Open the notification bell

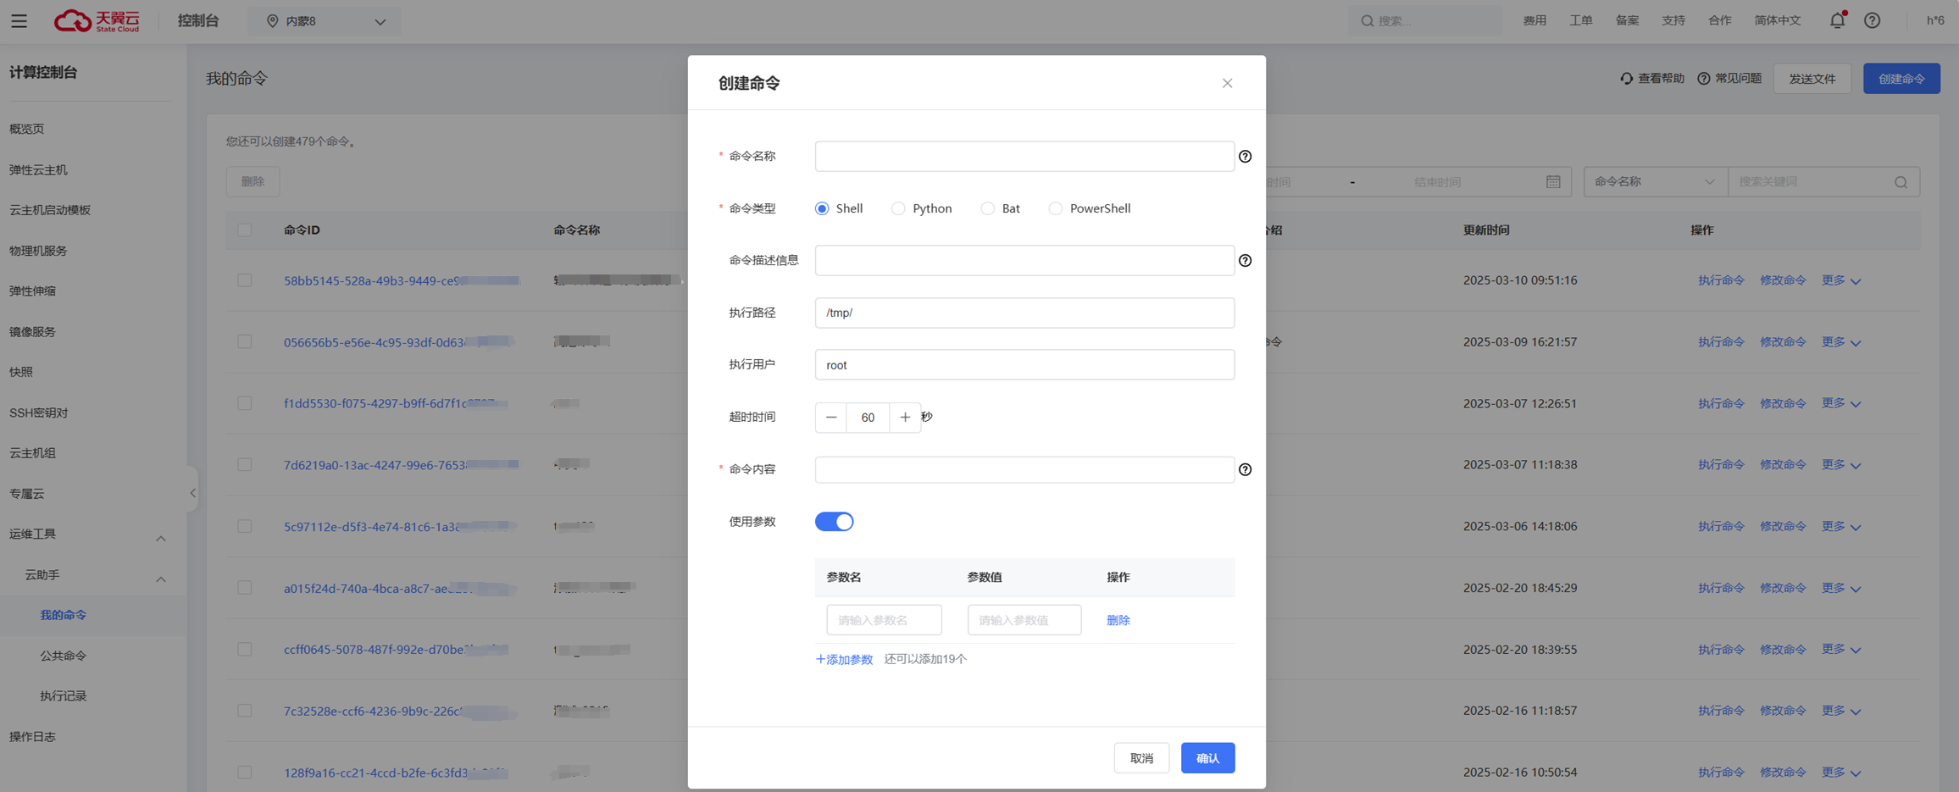point(1837,20)
